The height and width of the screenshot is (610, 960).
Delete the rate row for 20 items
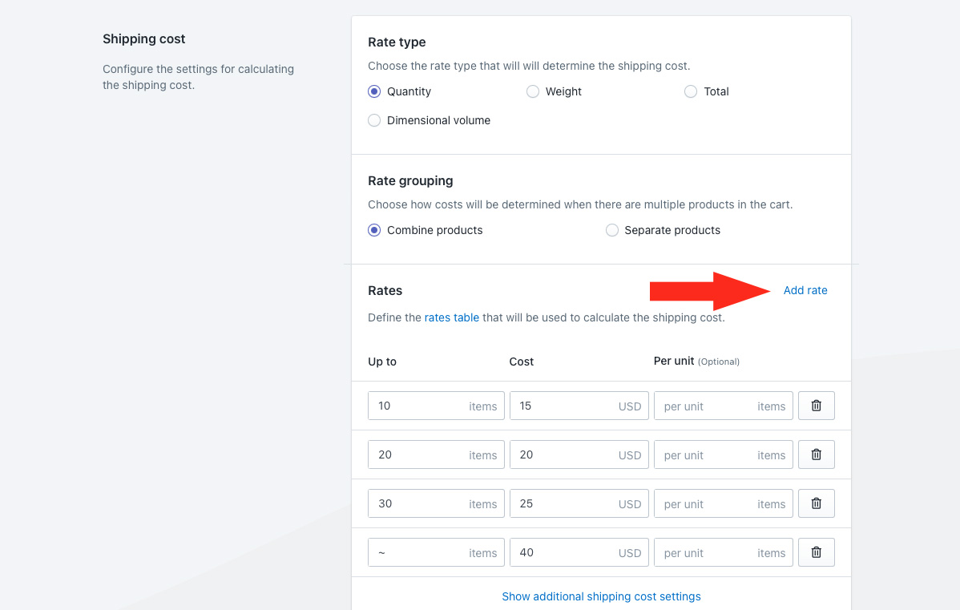816,454
